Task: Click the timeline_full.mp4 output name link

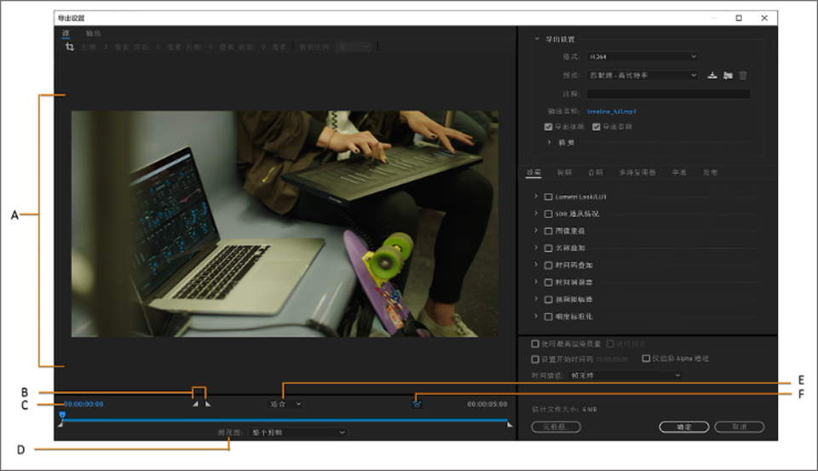Action: click(x=612, y=112)
